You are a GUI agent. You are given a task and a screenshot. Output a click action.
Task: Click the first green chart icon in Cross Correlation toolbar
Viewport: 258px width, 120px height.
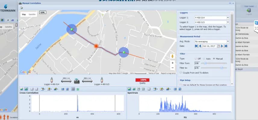click(x=22, y=89)
